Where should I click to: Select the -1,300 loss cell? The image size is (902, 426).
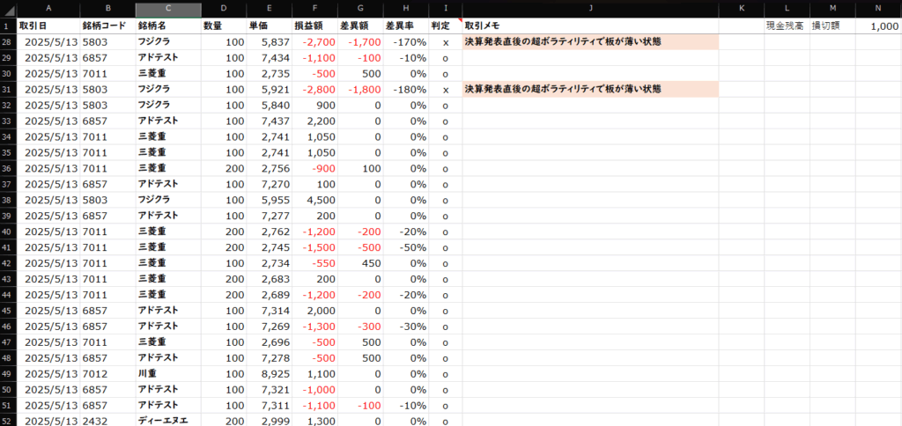pos(314,327)
